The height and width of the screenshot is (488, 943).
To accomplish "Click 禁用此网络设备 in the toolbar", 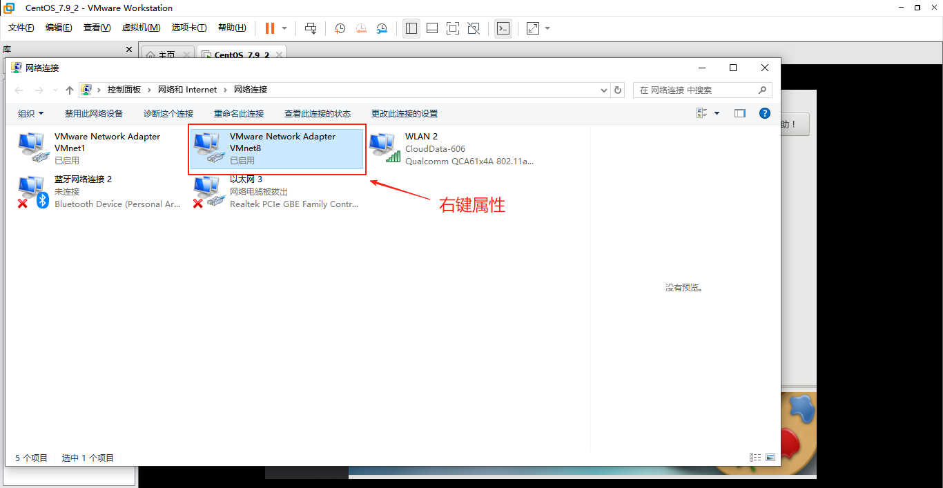I will pyautogui.click(x=93, y=113).
